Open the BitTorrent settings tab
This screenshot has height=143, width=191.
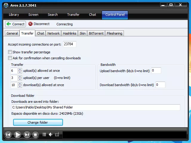[x=96, y=33]
